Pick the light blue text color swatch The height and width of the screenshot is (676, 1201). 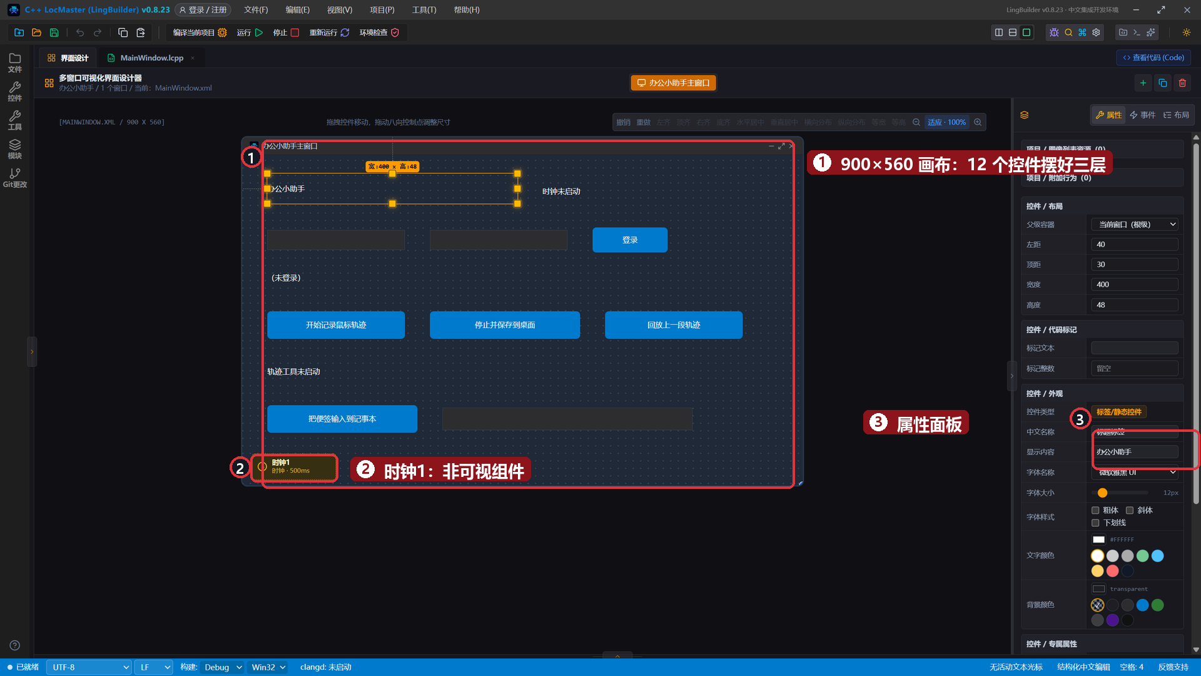tap(1158, 556)
